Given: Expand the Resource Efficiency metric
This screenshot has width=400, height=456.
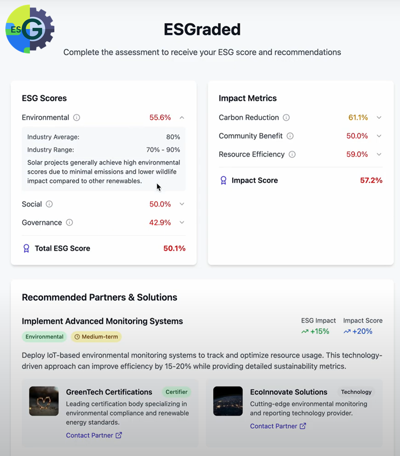Looking at the screenshot, I should click(x=379, y=154).
